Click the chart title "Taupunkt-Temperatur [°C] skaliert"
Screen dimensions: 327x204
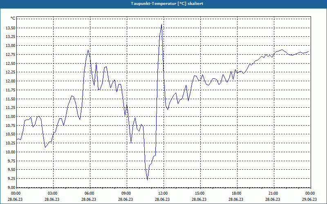(x=167, y=4)
